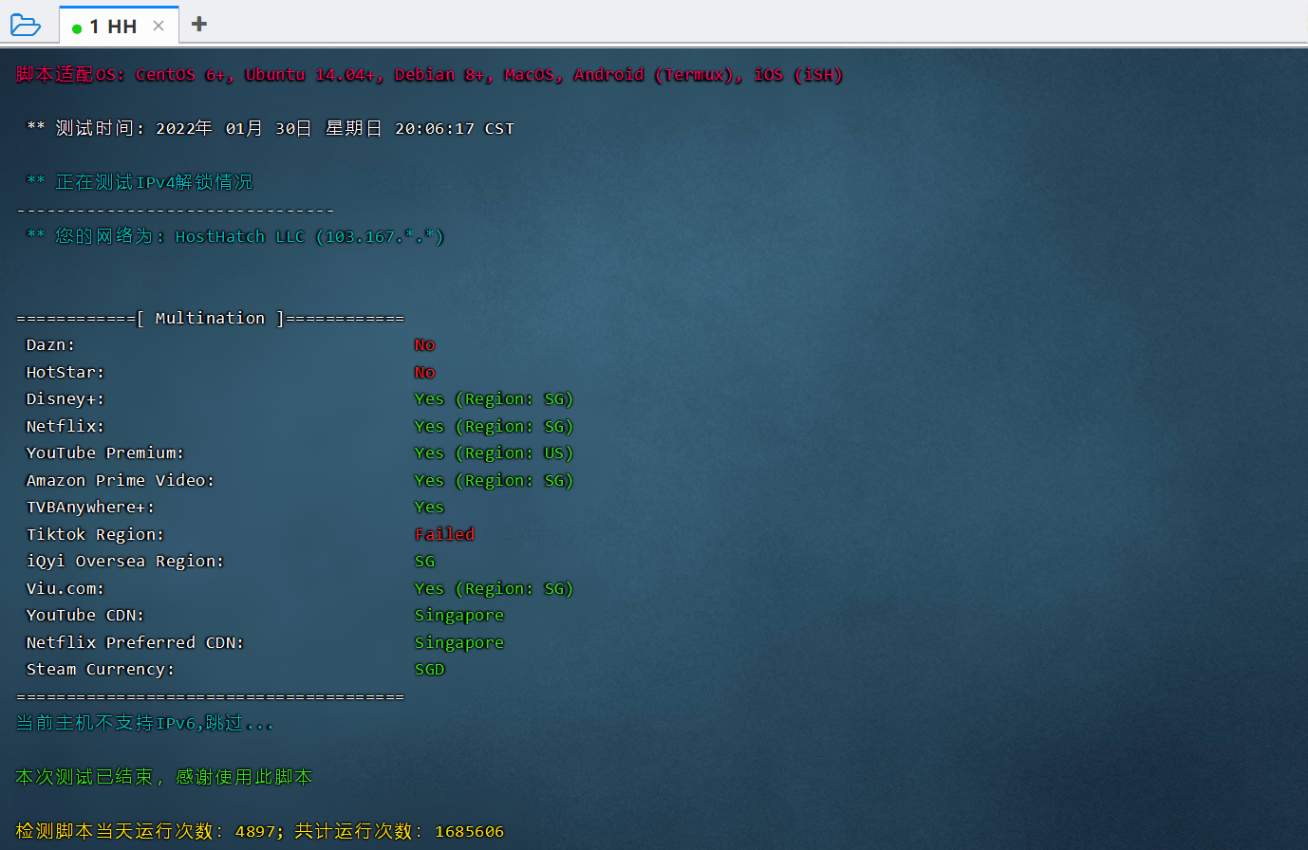1308x850 pixels.
Task: Click the YouTube CDN Singapore value
Action: [458, 616]
